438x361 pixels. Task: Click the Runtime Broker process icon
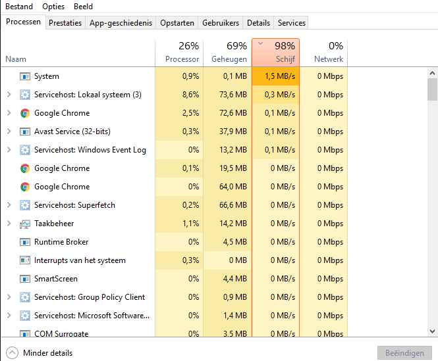coord(25,242)
